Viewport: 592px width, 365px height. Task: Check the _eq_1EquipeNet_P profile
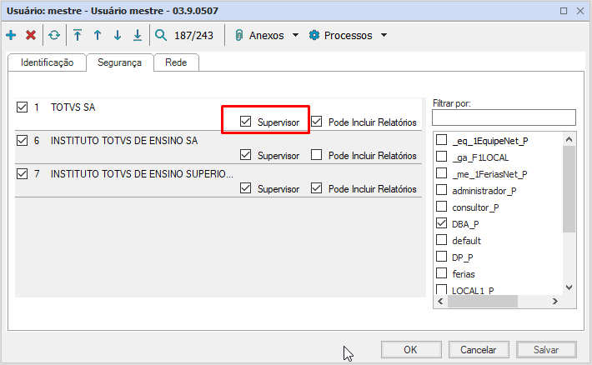[x=441, y=140]
